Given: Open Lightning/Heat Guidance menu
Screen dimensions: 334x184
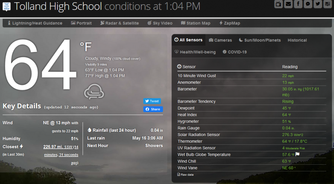Looking at the screenshot, I should [x=35, y=23].
